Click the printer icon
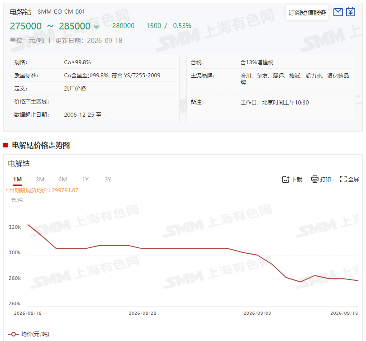 (x=314, y=179)
